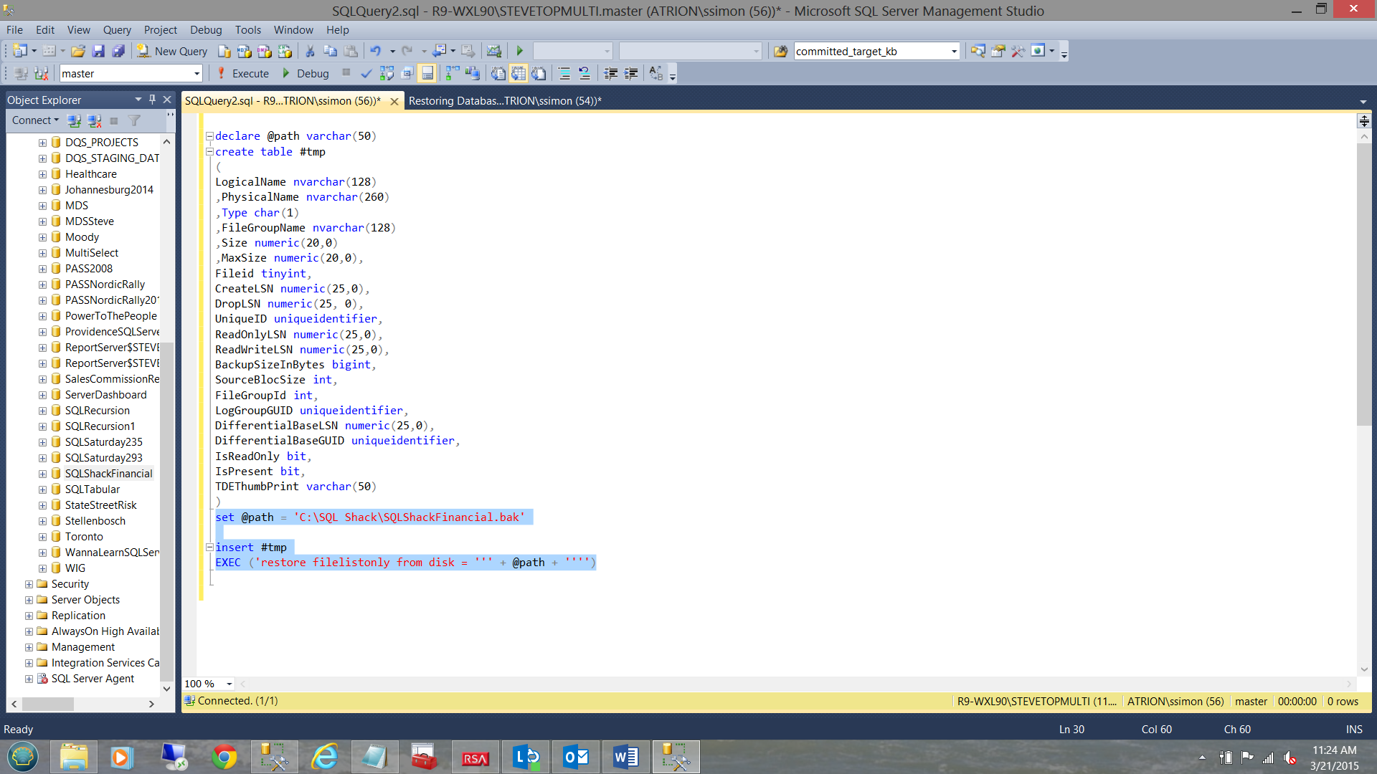
Task: Toggle Results to Grid option
Action: [519, 73]
